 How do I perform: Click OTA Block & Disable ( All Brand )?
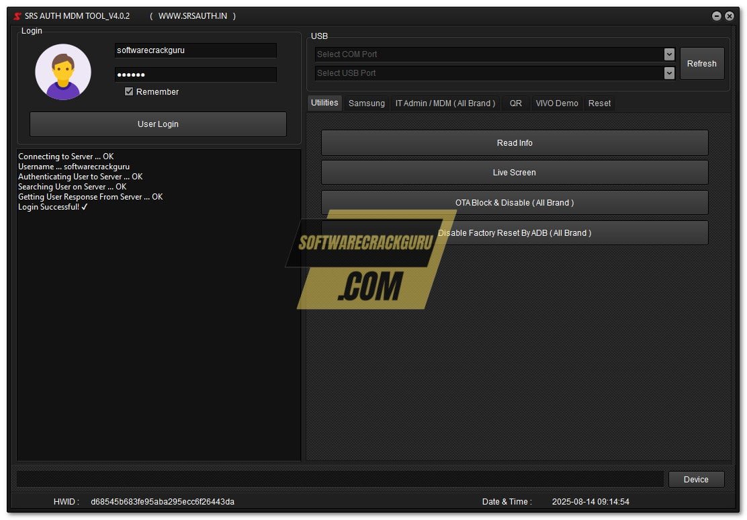pyautogui.click(x=515, y=202)
